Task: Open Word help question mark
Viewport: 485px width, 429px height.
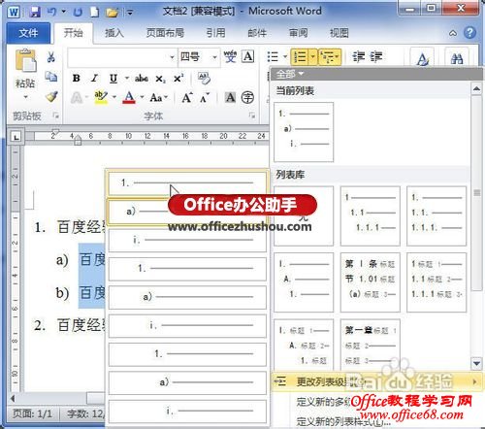Action: (469, 32)
